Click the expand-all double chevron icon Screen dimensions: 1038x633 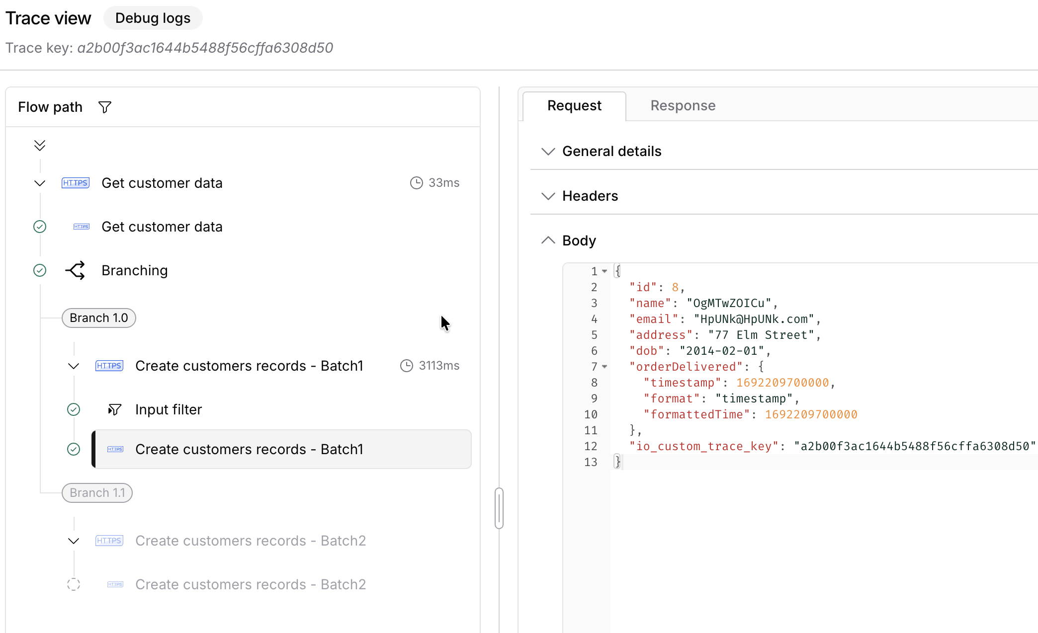40,145
